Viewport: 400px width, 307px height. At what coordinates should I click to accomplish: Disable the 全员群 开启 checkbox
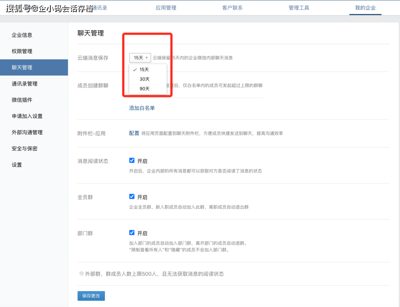[x=132, y=197]
